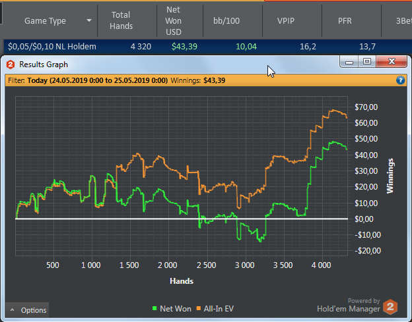412x322 pixels.
Task: Click the 13,7 PFR value
Action: 367,47
